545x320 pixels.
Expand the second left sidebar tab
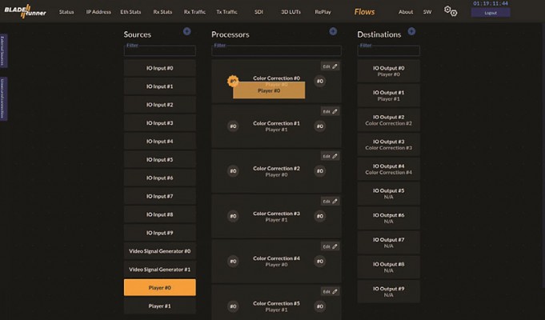[2, 99]
